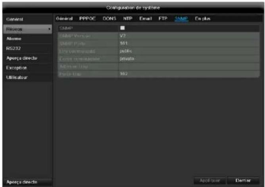Click the Derrière button
The image size is (265, 187).
pyautogui.click(x=243, y=181)
